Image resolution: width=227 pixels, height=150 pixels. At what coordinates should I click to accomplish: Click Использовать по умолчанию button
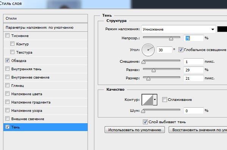[135, 130]
